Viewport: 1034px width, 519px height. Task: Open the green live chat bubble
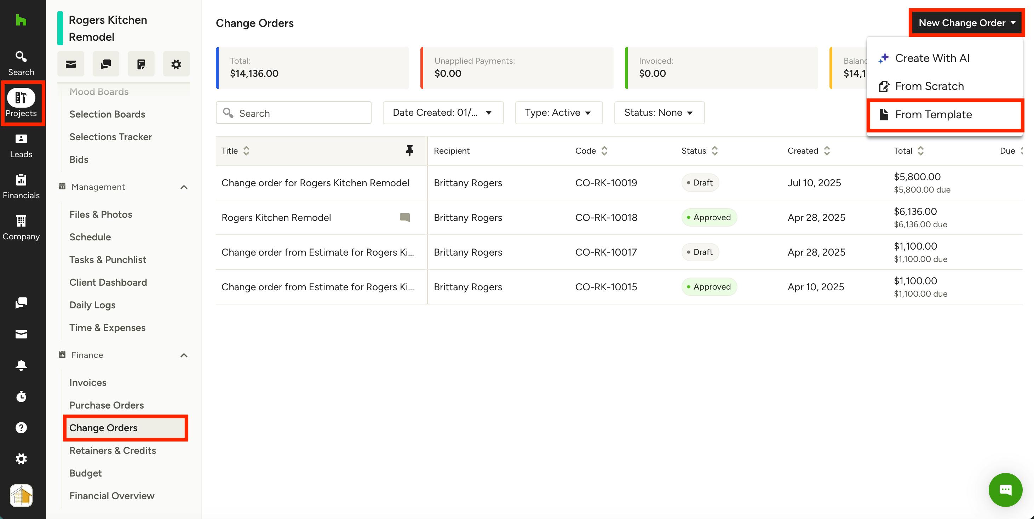(x=1005, y=489)
